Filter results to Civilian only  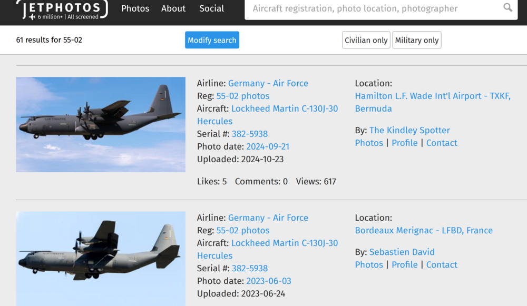click(366, 40)
